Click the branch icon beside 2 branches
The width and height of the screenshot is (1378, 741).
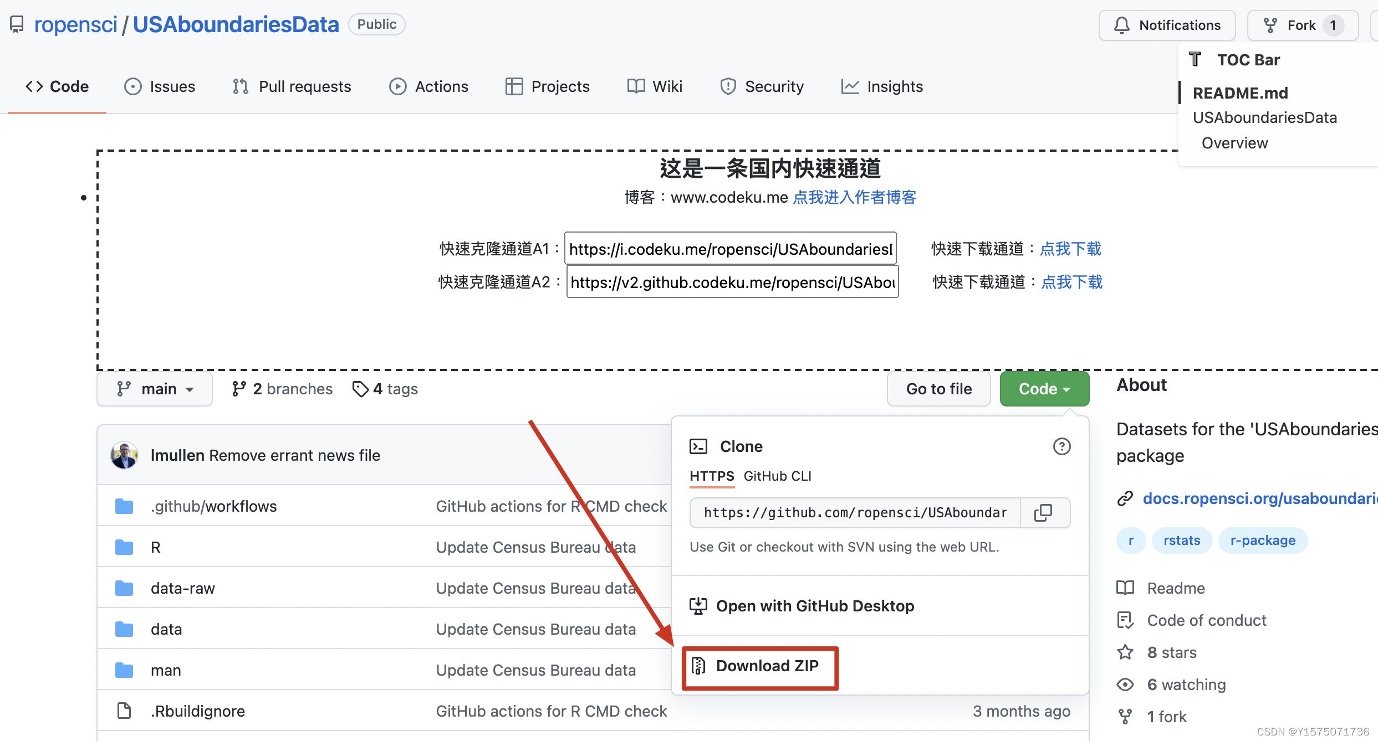[x=239, y=389]
